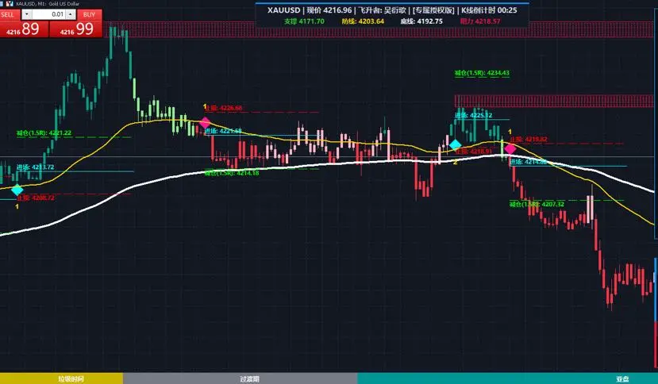Click the cyan 进场: 4225.12 entry label
The image size is (658, 384).
coord(473,115)
